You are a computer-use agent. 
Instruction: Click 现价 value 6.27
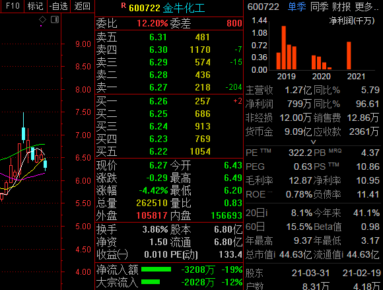pyautogui.click(x=158, y=165)
